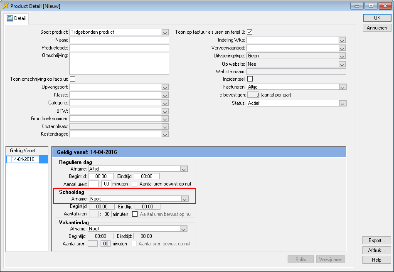Focus the Productcode text field
The width and height of the screenshot is (394, 272).
[x=119, y=48]
